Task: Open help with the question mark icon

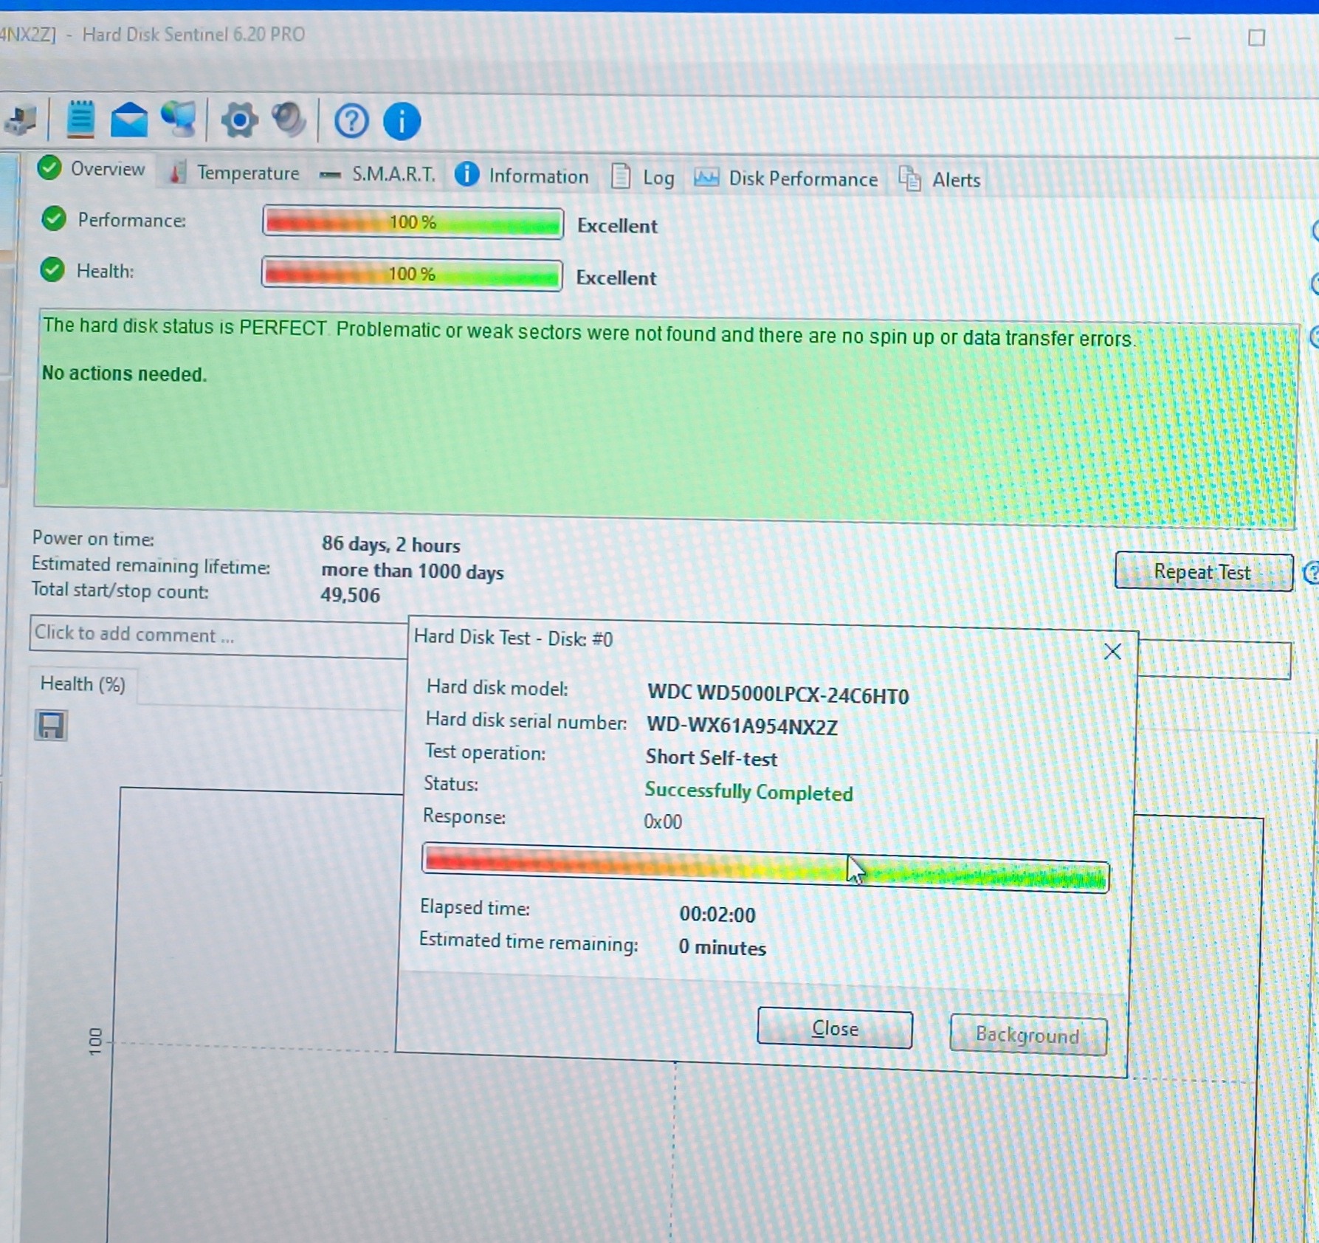Action: tap(351, 121)
